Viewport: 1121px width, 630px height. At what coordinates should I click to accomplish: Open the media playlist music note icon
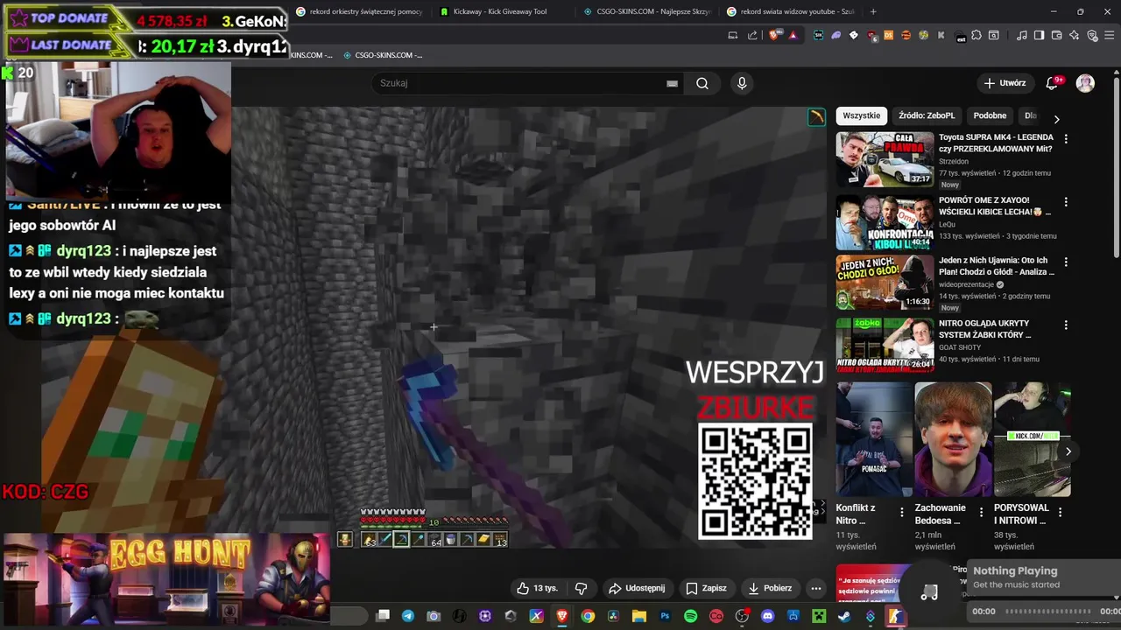click(1022, 35)
